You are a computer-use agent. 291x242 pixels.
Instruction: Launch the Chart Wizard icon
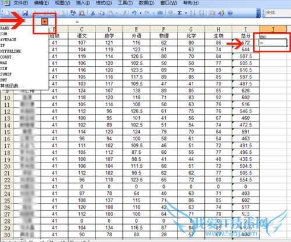pyautogui.click(x=212, y=13)
